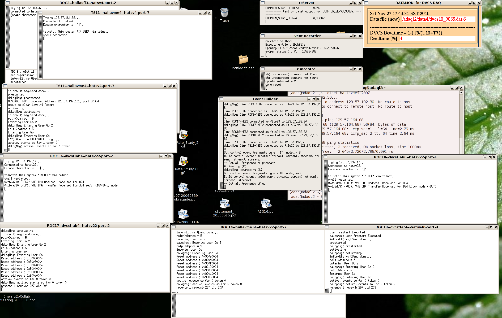The width and height of the screenshot is (502, 318).
Task: Maximize the rcServer window
Action: (355, 3)
